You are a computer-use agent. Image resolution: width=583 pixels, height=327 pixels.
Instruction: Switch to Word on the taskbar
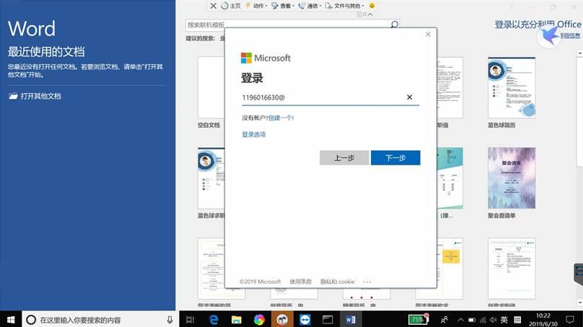pos(351,320)
